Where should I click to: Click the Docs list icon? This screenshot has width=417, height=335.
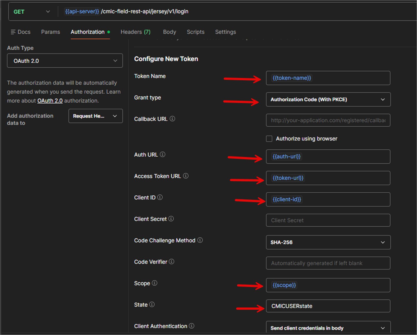tap(13, 32)
